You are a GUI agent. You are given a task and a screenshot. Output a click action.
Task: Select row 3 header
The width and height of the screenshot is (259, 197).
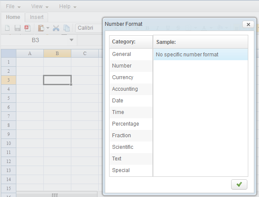pos(9,80)
